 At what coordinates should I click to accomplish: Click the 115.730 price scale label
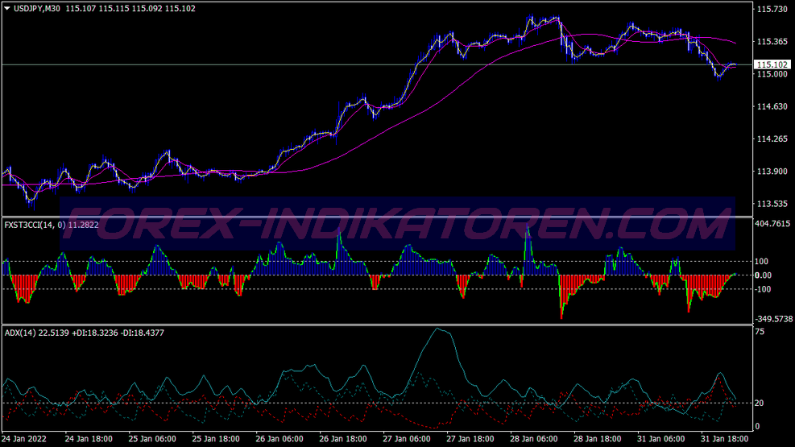[x=772, y=10]
